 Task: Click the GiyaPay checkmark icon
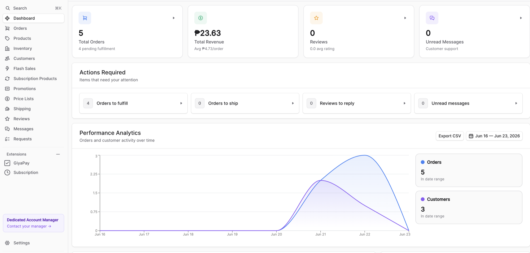tap(7, 163)
